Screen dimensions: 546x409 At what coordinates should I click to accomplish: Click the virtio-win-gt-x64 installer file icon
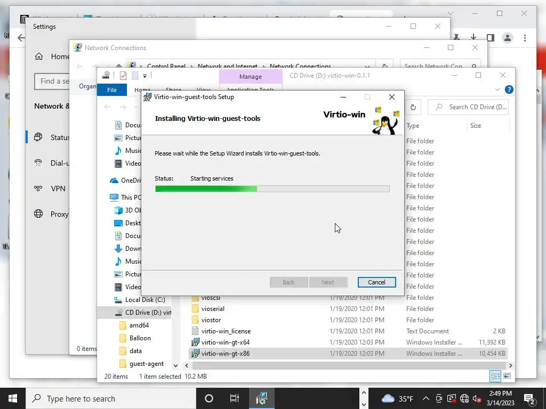[x=195, y=342]
